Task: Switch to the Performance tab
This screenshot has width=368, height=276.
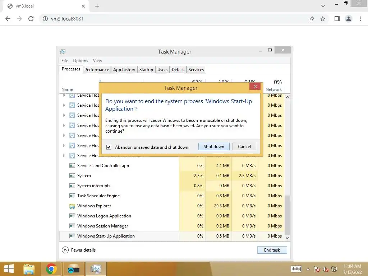Action: tap(97, 70)
